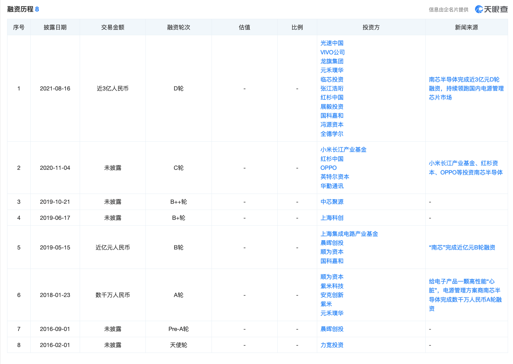This screenshot has height=364, width=513.
Task: Open investor link 光速中国
Action: coord(332,43)
